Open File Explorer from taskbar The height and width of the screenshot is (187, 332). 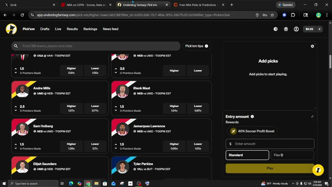click(x=96, y=184)
